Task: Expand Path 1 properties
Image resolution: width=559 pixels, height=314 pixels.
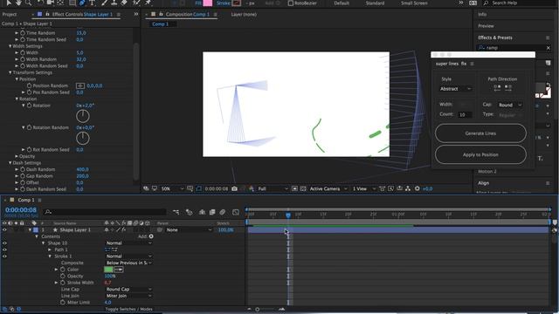Action: pyautogui.click(x=50, y=250)
